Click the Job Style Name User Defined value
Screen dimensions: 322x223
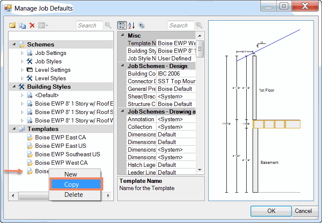[176, 58]
